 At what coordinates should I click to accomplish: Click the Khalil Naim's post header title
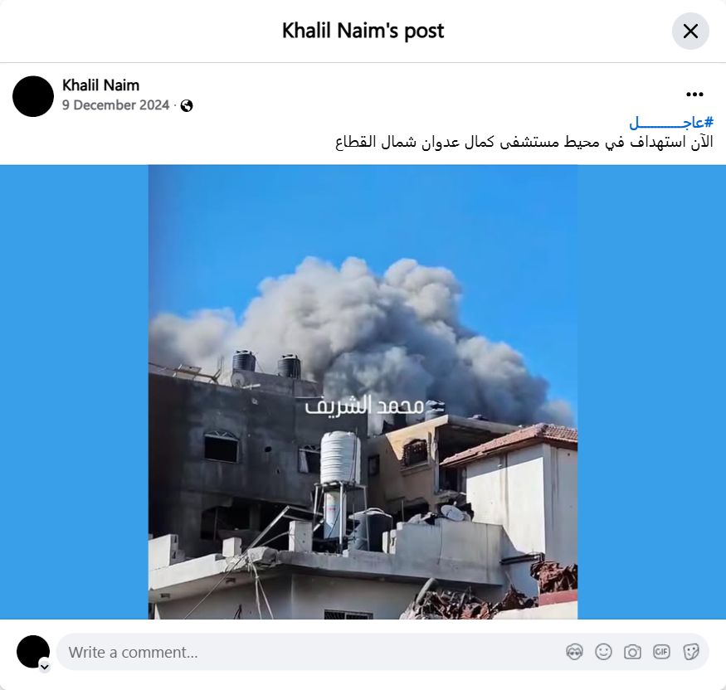click(x=363, y=31)
